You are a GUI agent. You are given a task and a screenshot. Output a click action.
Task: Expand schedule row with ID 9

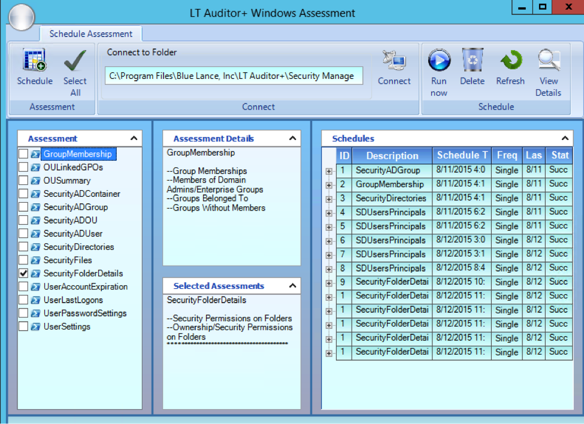[x=329, y=283]
